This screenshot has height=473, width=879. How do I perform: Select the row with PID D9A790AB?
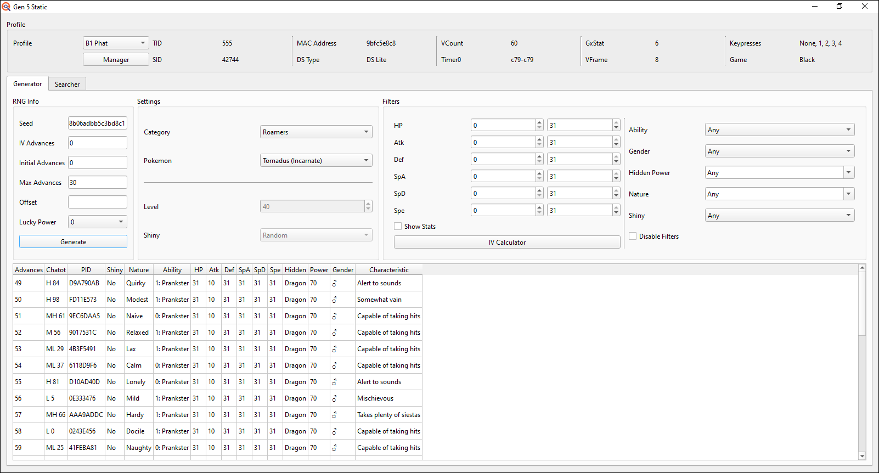pos(217,283)
